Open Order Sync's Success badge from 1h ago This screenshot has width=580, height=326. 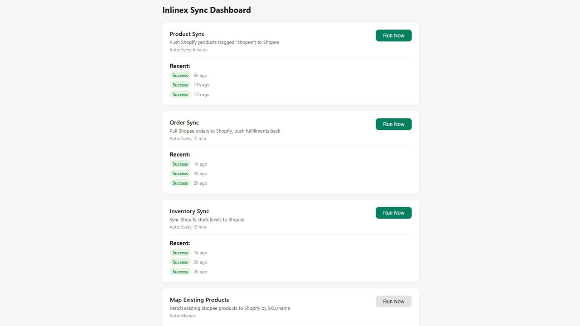click(180, 164)
